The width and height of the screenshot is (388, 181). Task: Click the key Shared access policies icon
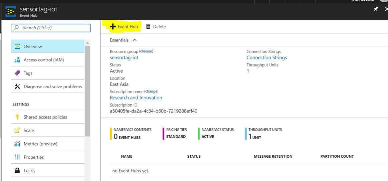tap(17, 117)
